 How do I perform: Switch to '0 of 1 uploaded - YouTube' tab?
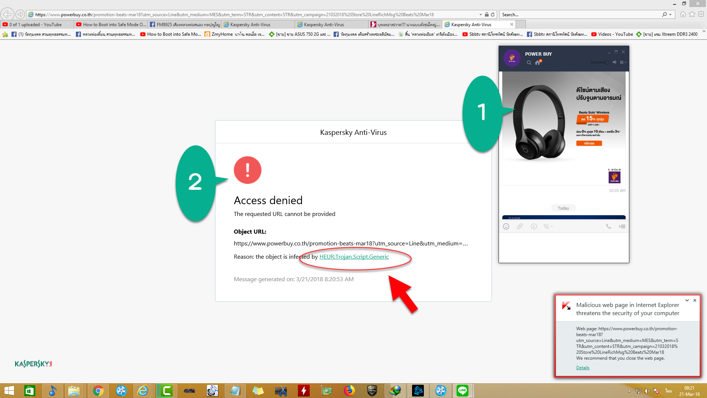pyautogui.click(x=37, y=25)
